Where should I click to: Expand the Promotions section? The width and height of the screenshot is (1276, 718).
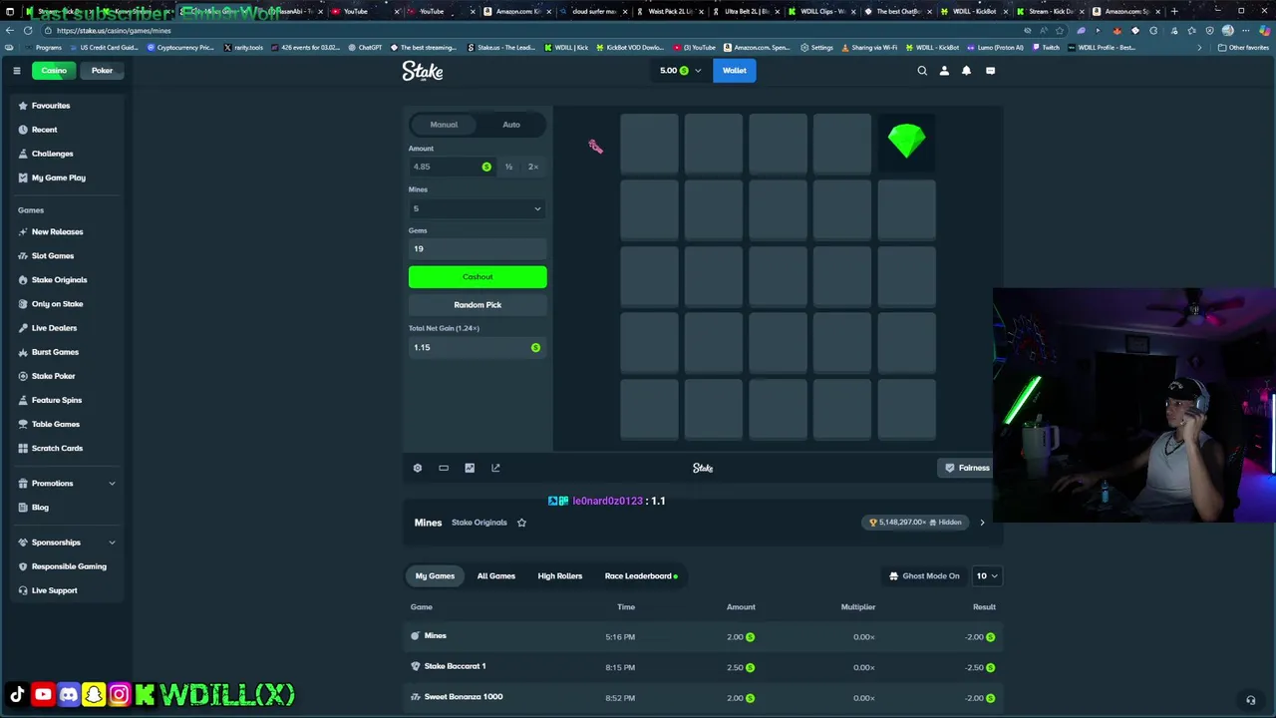[66, 484]
